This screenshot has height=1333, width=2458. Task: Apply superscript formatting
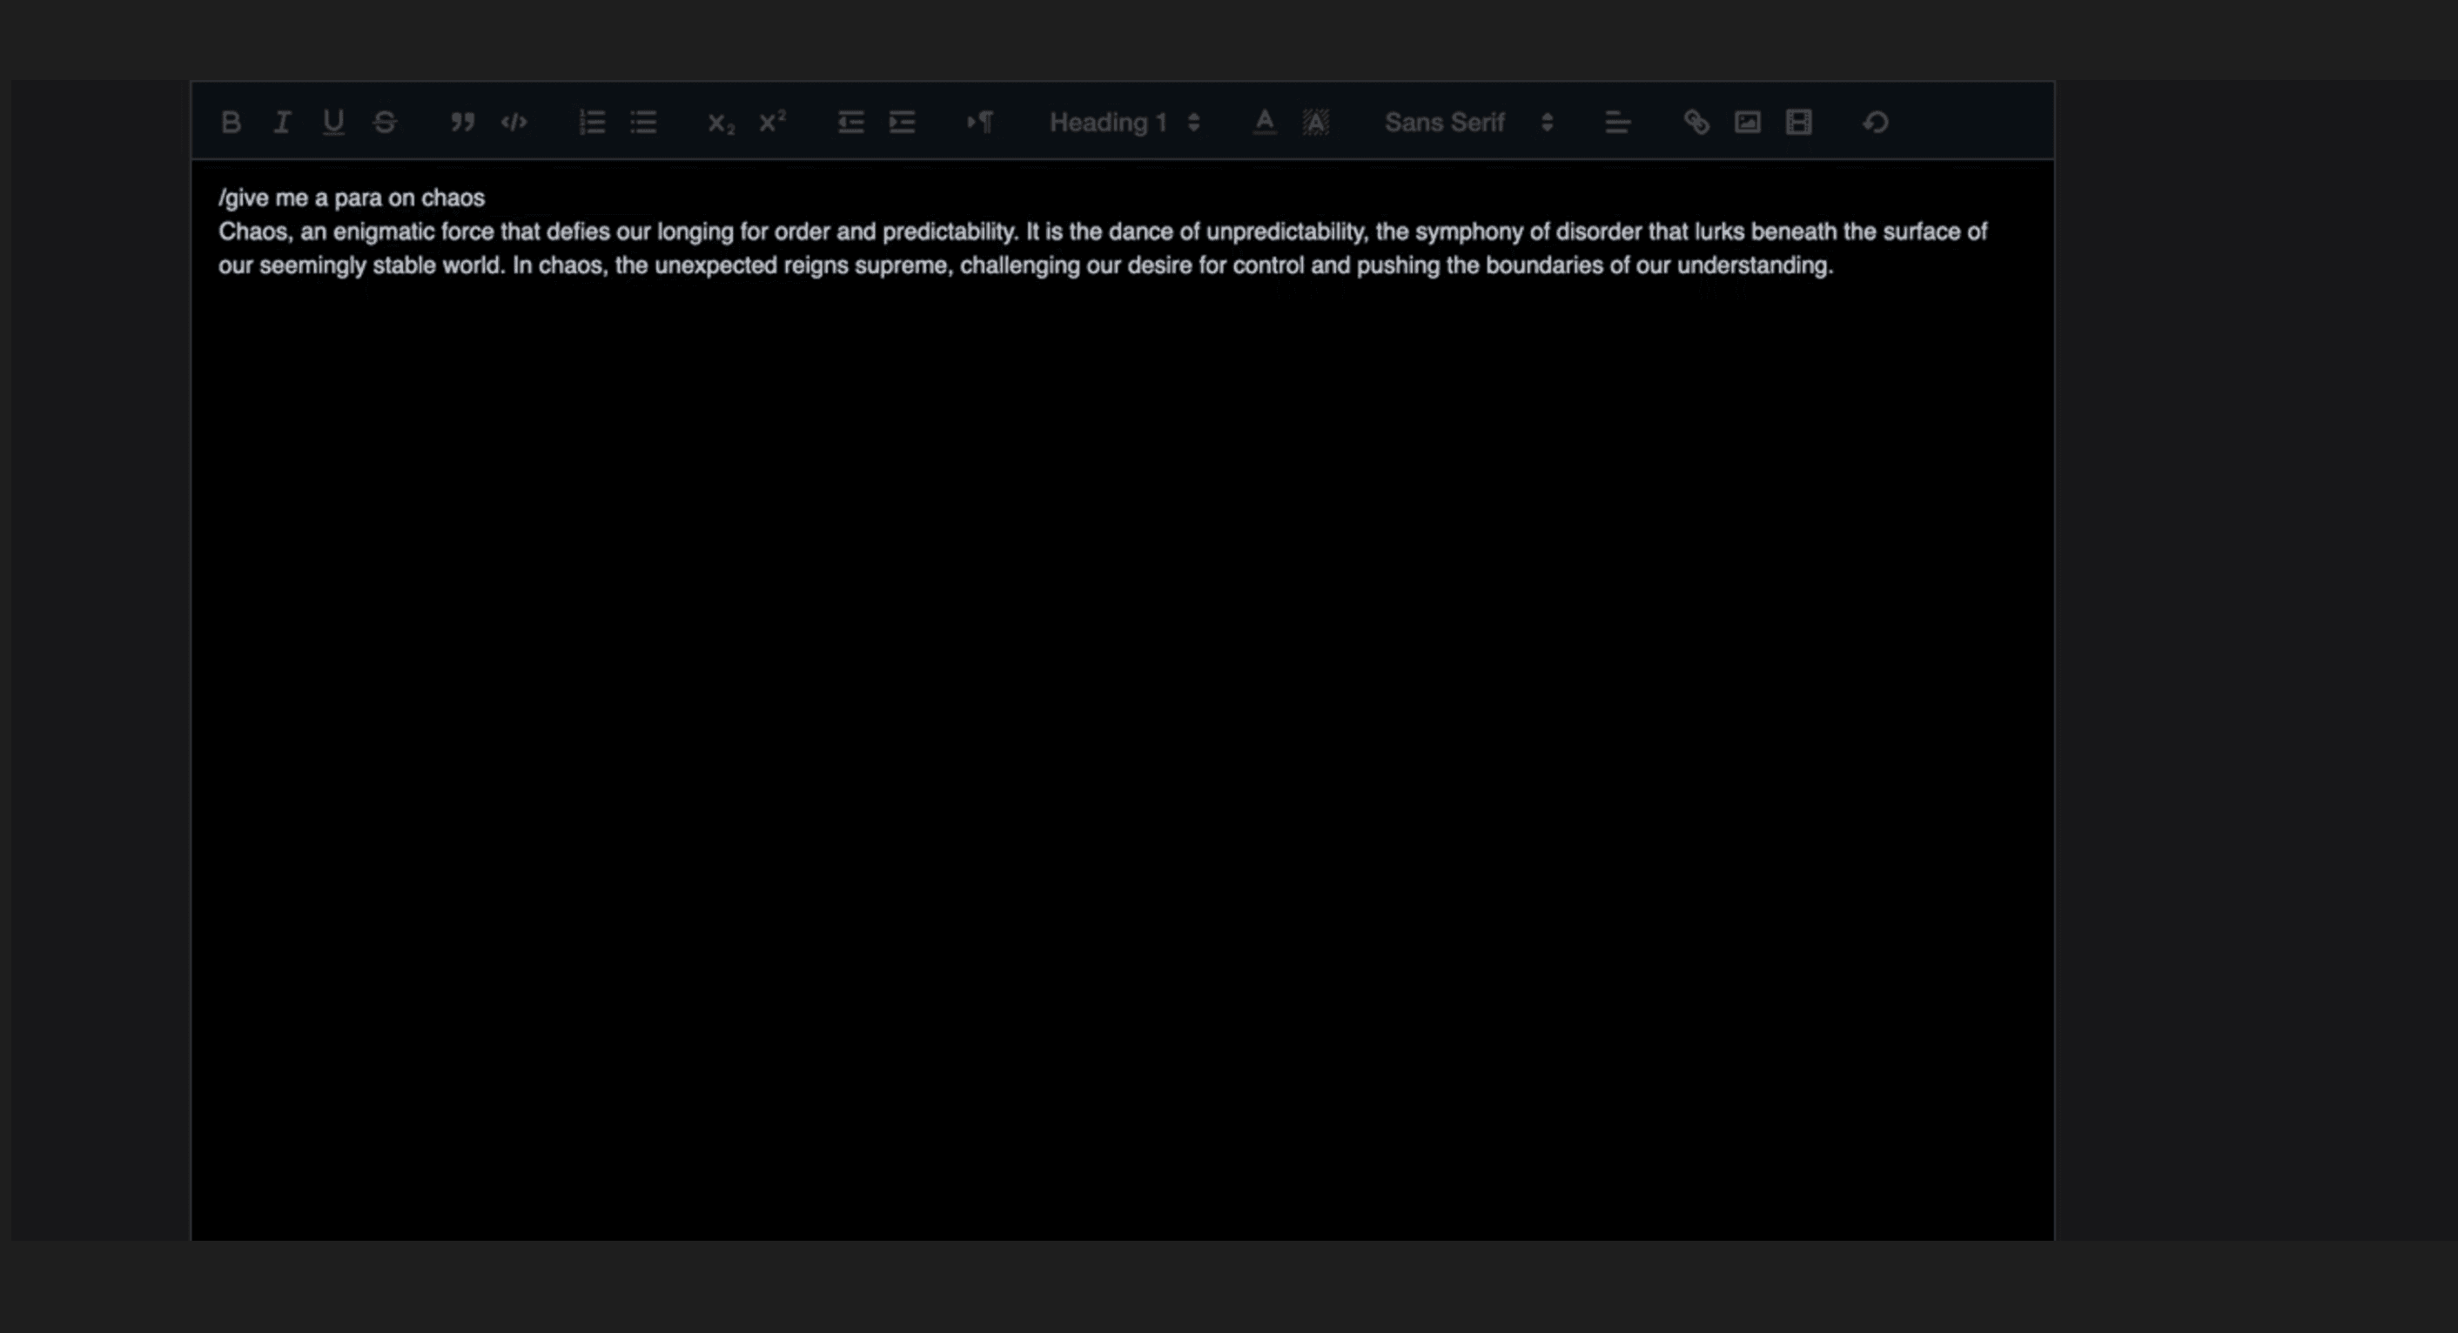[773, 122]
